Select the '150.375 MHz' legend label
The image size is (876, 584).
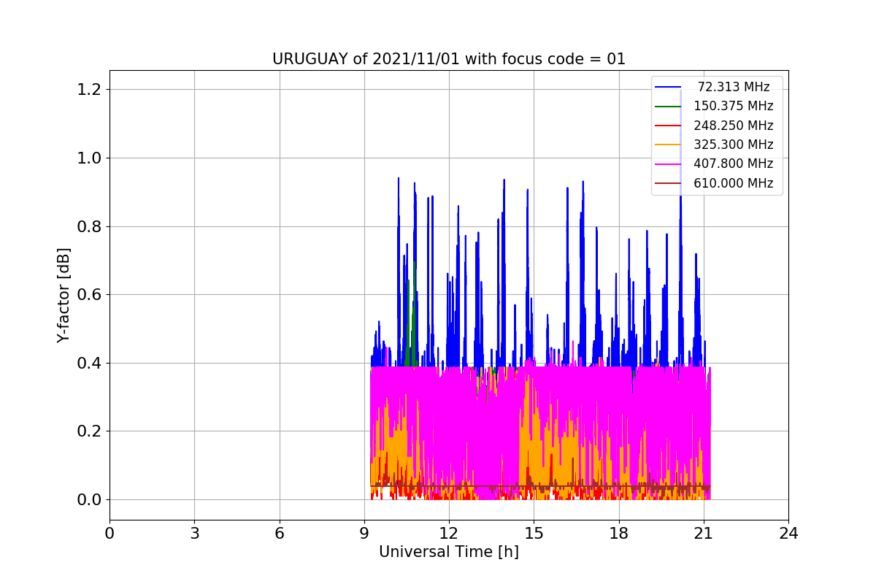pos(734,106)
